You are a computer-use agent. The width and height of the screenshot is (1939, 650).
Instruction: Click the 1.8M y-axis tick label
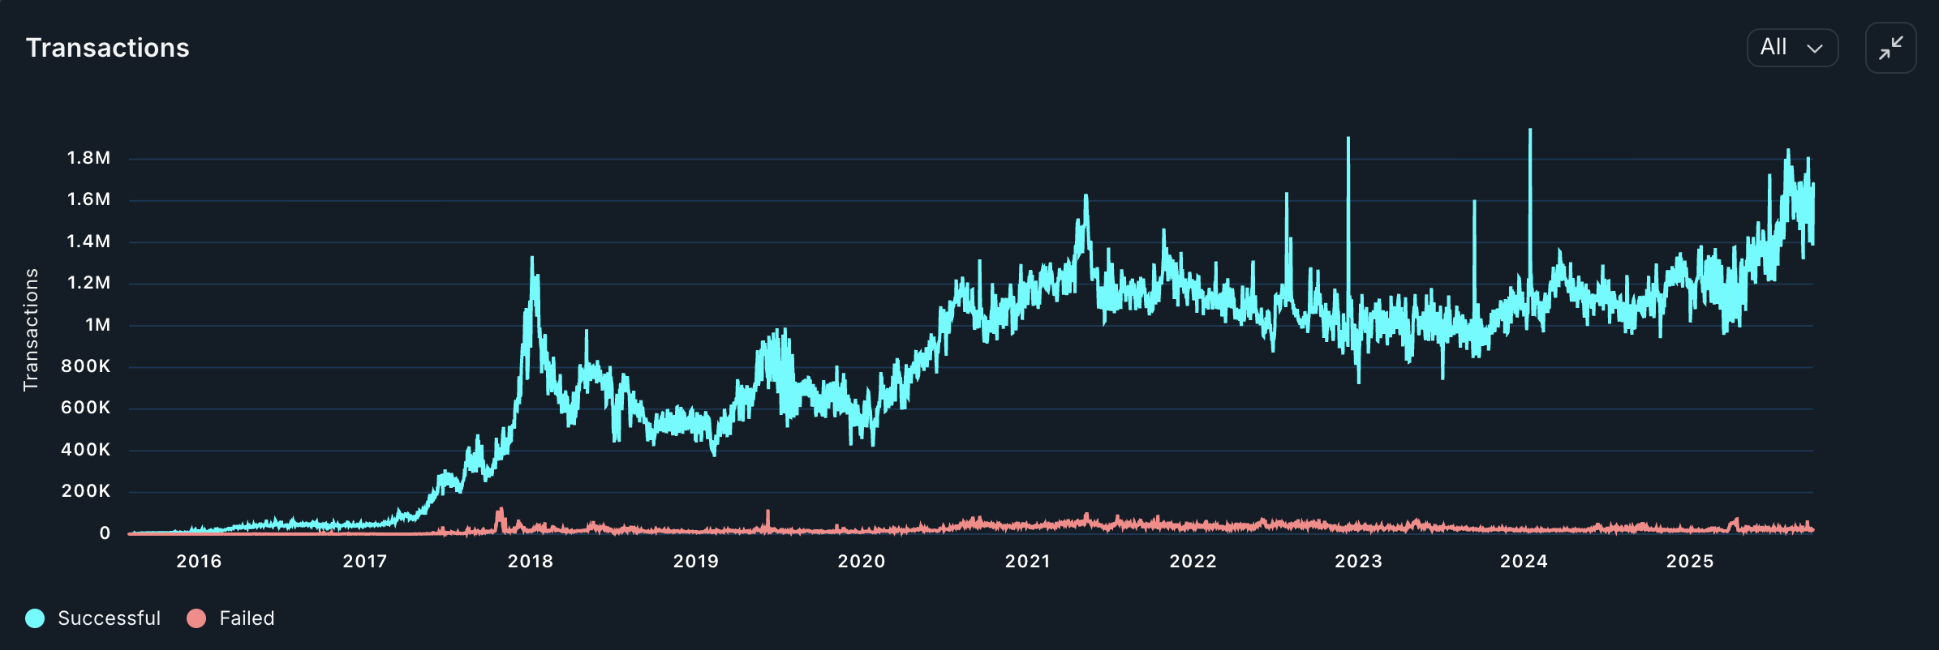[x=88, y=158]
